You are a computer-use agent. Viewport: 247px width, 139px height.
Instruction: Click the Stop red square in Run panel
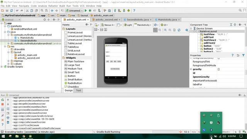pyautogui.click(x=3, y=104)
